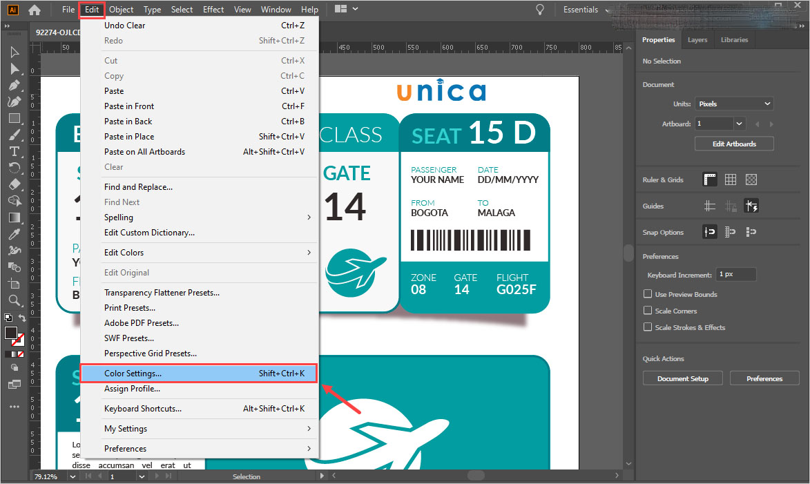Select the Rectangle tool
This screenshot has height=484, width=810.
tap(14, 118)
